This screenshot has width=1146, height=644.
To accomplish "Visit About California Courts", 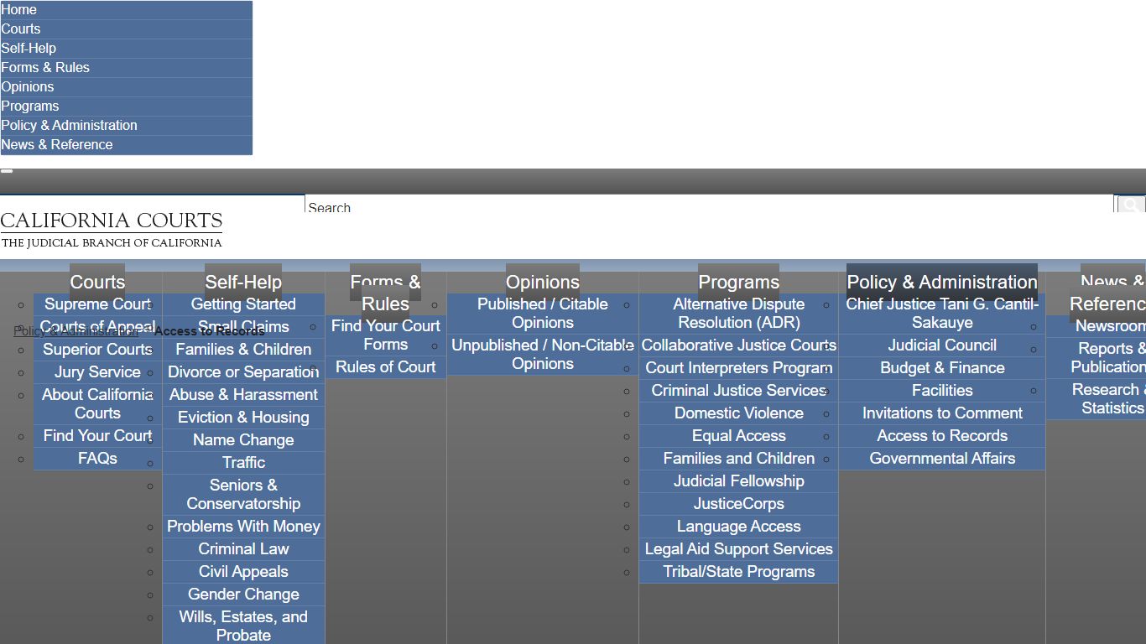I will pyautogui.click(x=97, y=404).
